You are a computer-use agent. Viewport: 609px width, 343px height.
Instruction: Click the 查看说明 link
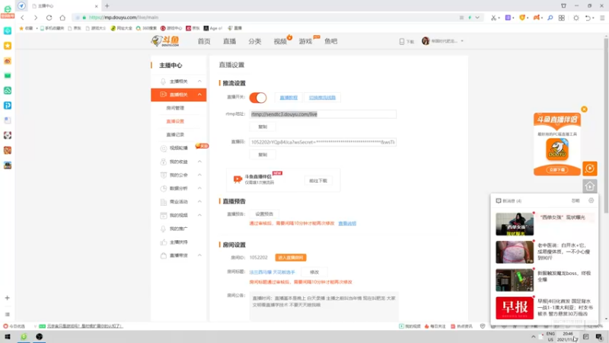click(347, 223)
